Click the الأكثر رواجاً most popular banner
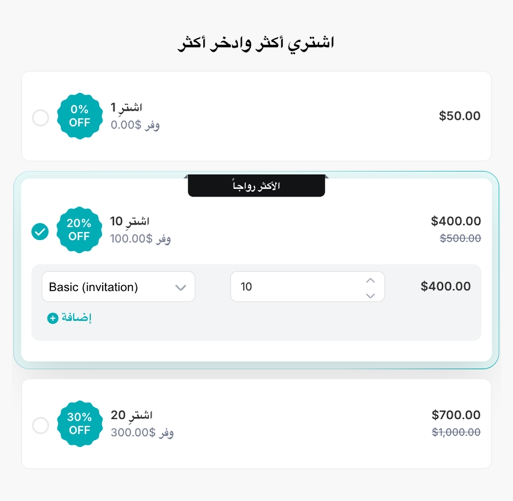Viewport: 513px width, 501px height. pos(256,186)
